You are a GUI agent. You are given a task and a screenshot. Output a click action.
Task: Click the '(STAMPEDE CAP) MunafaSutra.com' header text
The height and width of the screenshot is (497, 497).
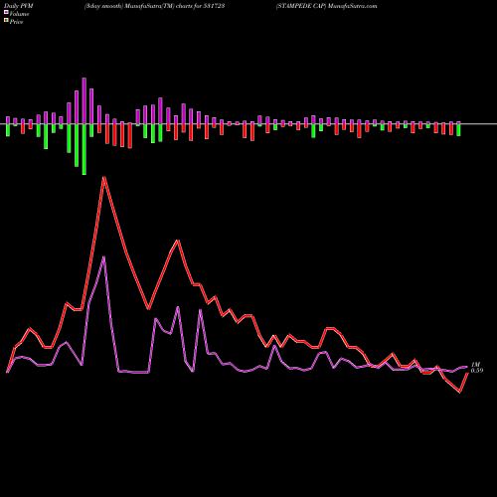click(x=326, y=6)
